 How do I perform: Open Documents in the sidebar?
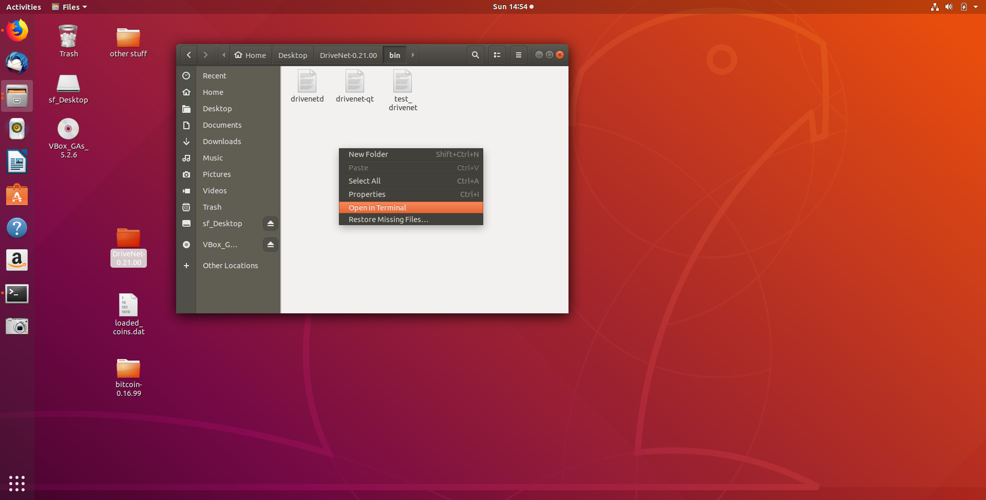click(229, 125)
